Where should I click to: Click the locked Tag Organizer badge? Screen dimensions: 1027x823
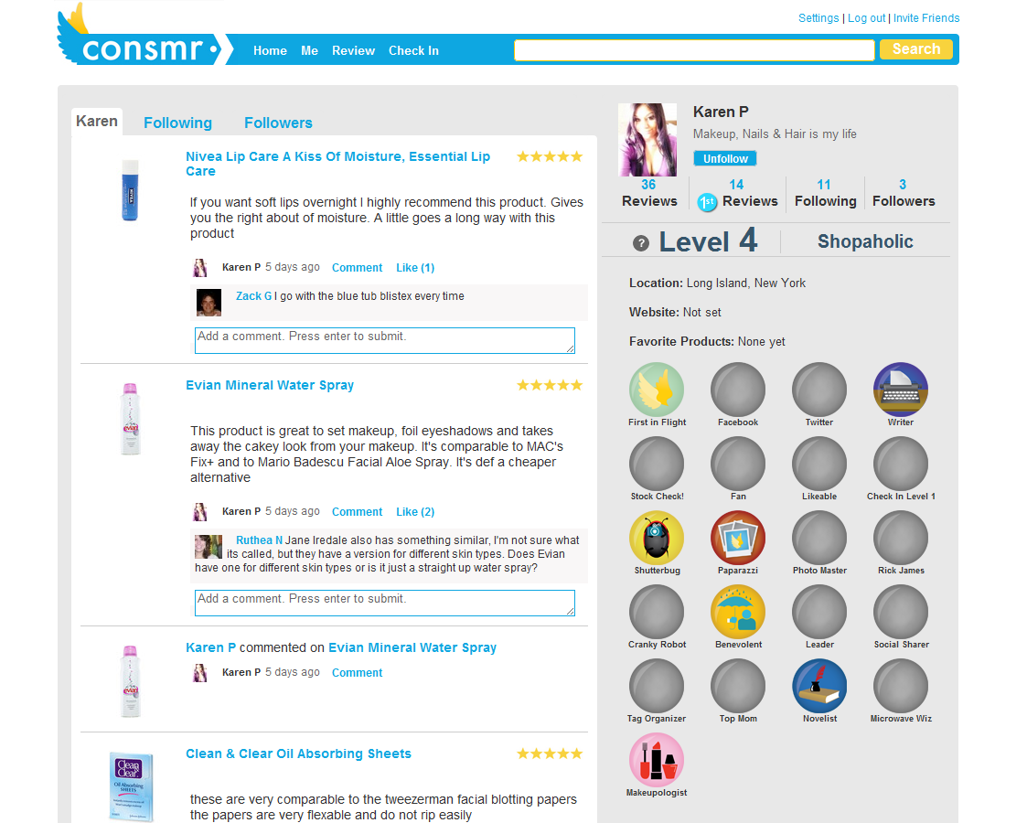(x=657, y=686)
